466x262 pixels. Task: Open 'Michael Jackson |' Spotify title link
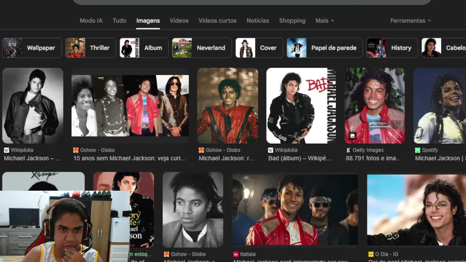tap(441, 158)
